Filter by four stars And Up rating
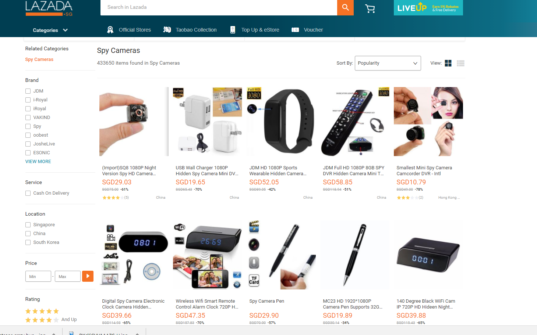The height and width of the screenshot is (335, 537). [x=51, y=320]
